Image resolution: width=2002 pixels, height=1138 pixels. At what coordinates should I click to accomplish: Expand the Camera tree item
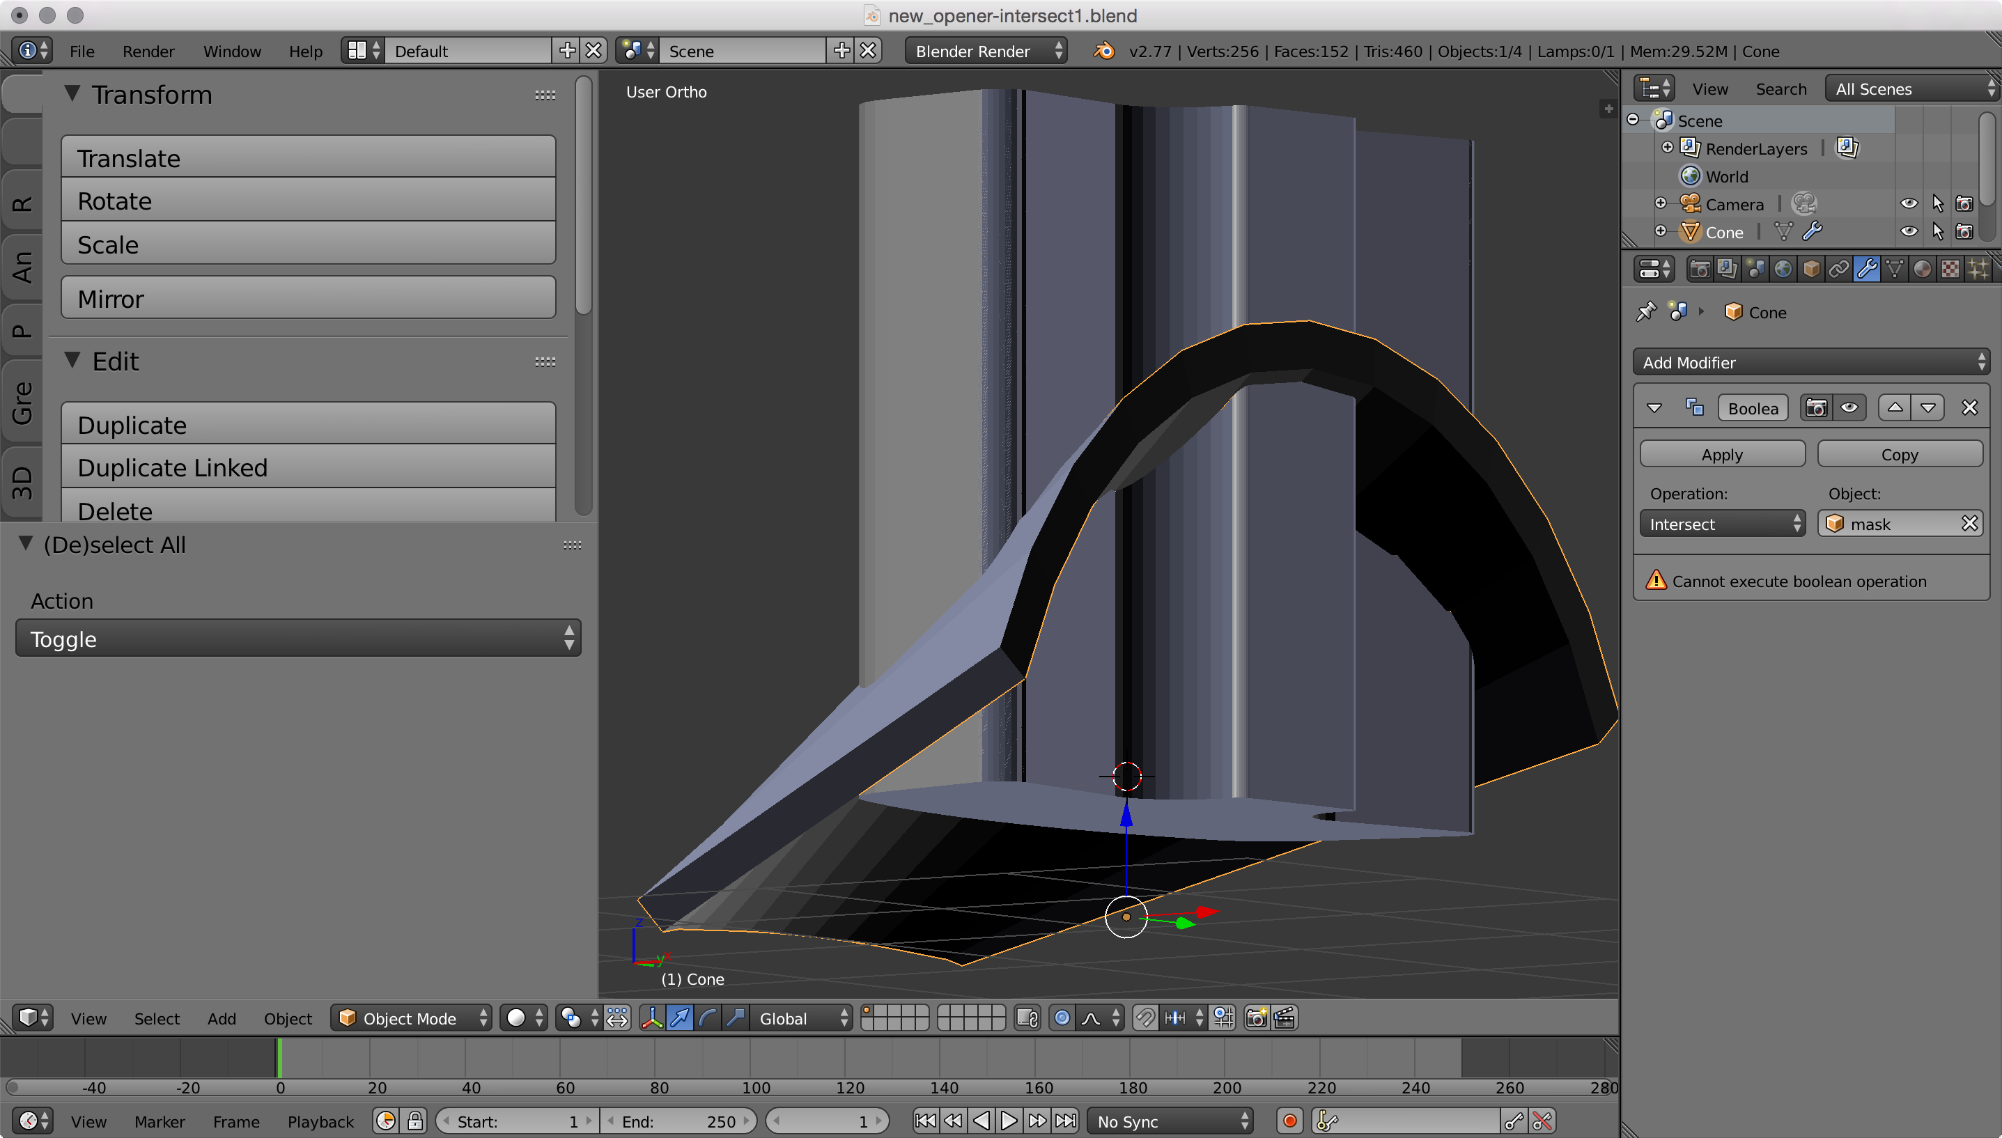click(1661, 203)
